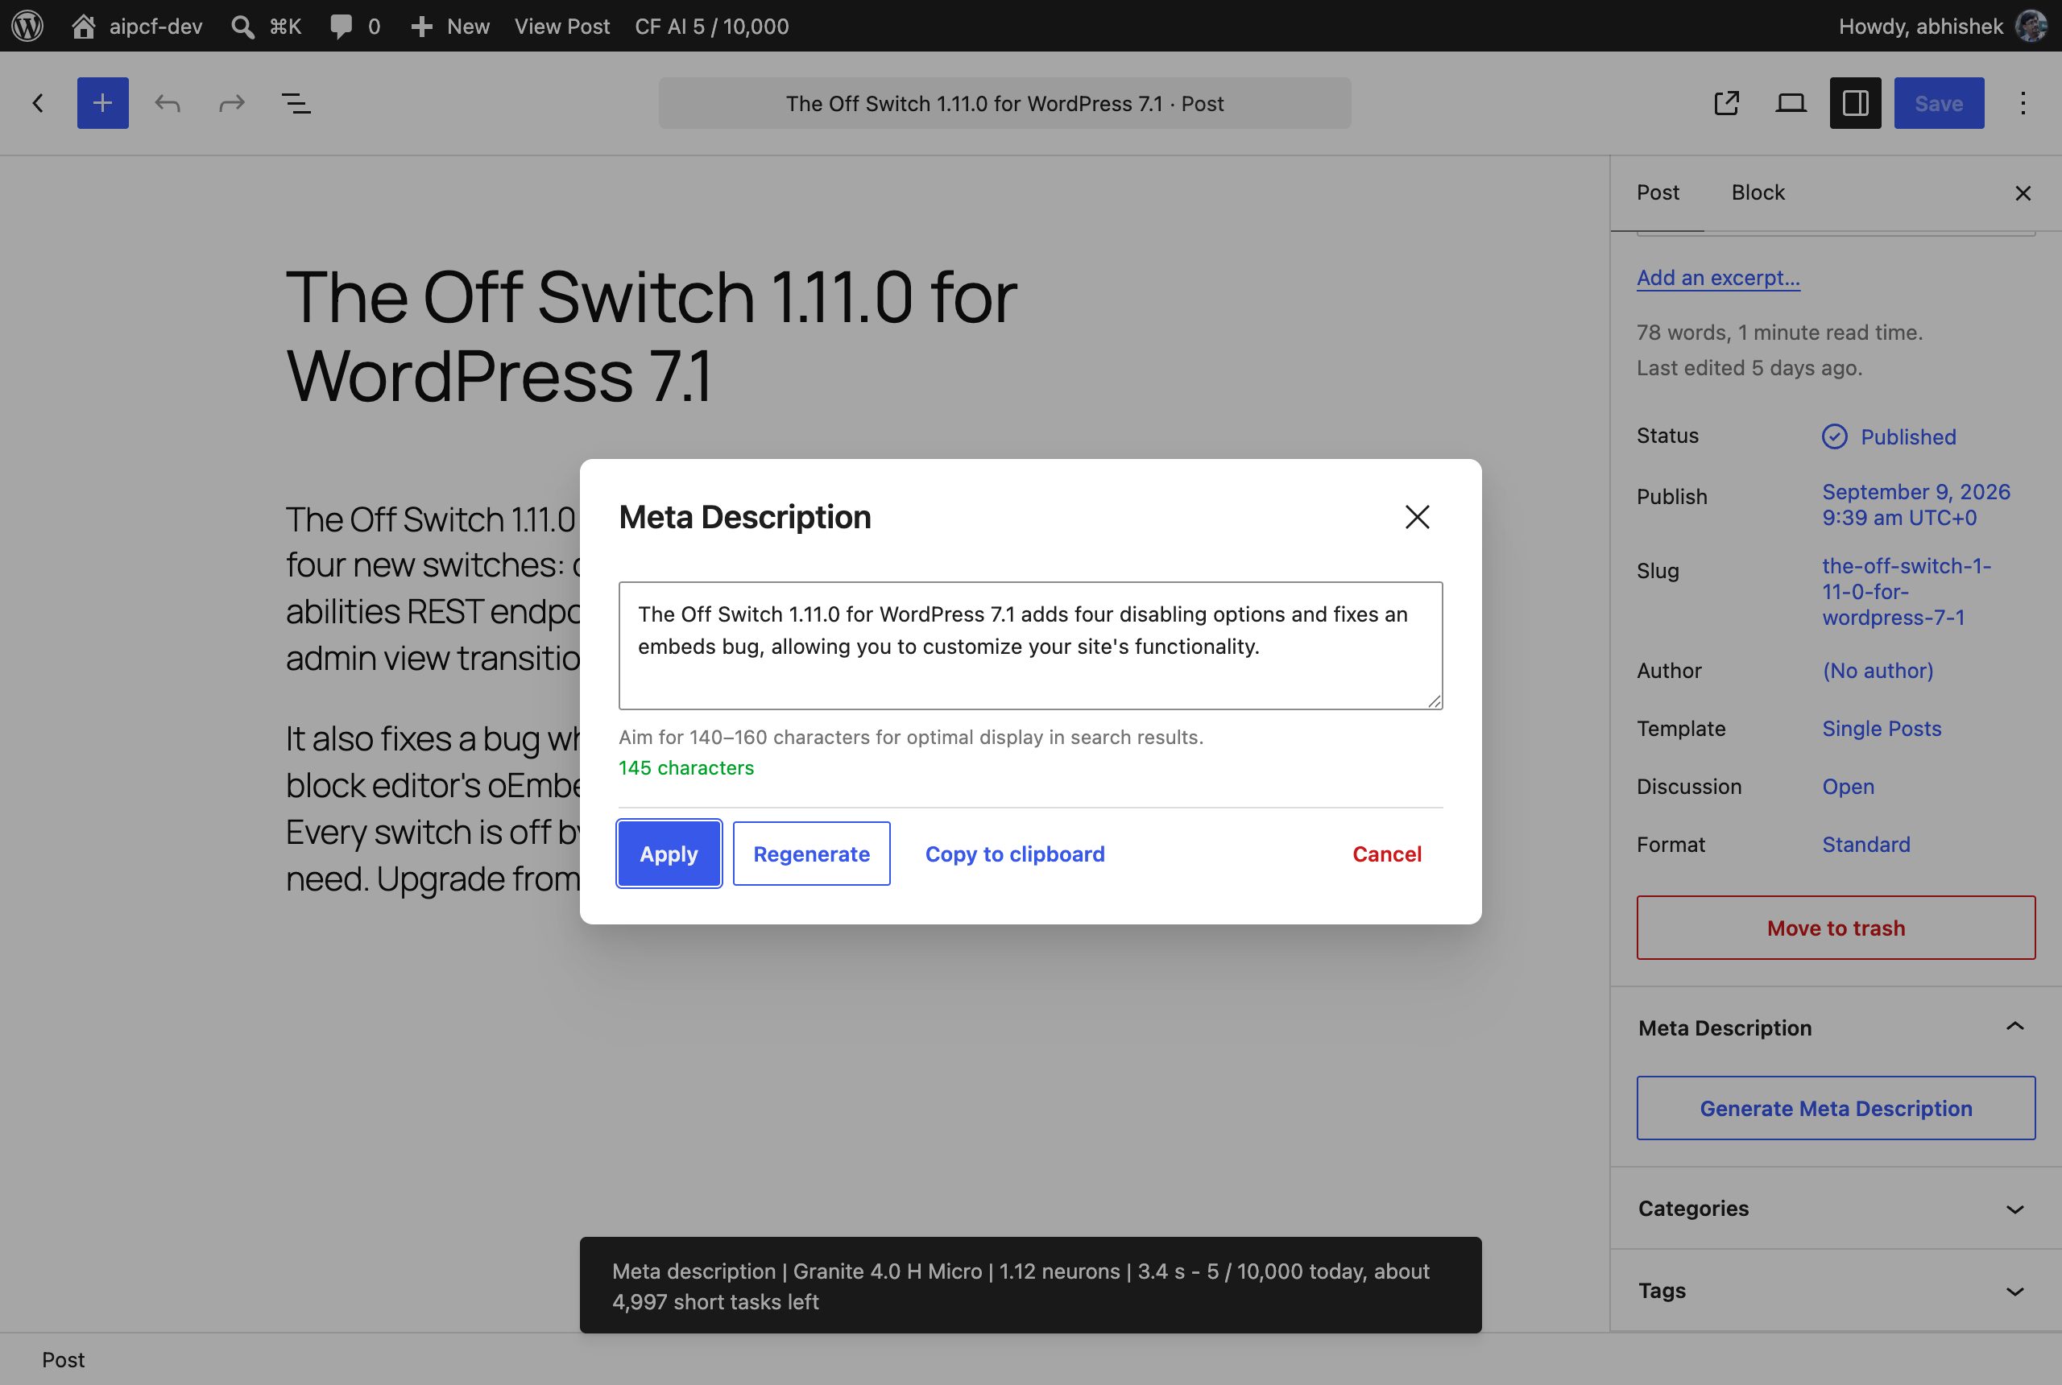Visit the aipcf-dev site home

pyautogui.click(x=137, y=26)
